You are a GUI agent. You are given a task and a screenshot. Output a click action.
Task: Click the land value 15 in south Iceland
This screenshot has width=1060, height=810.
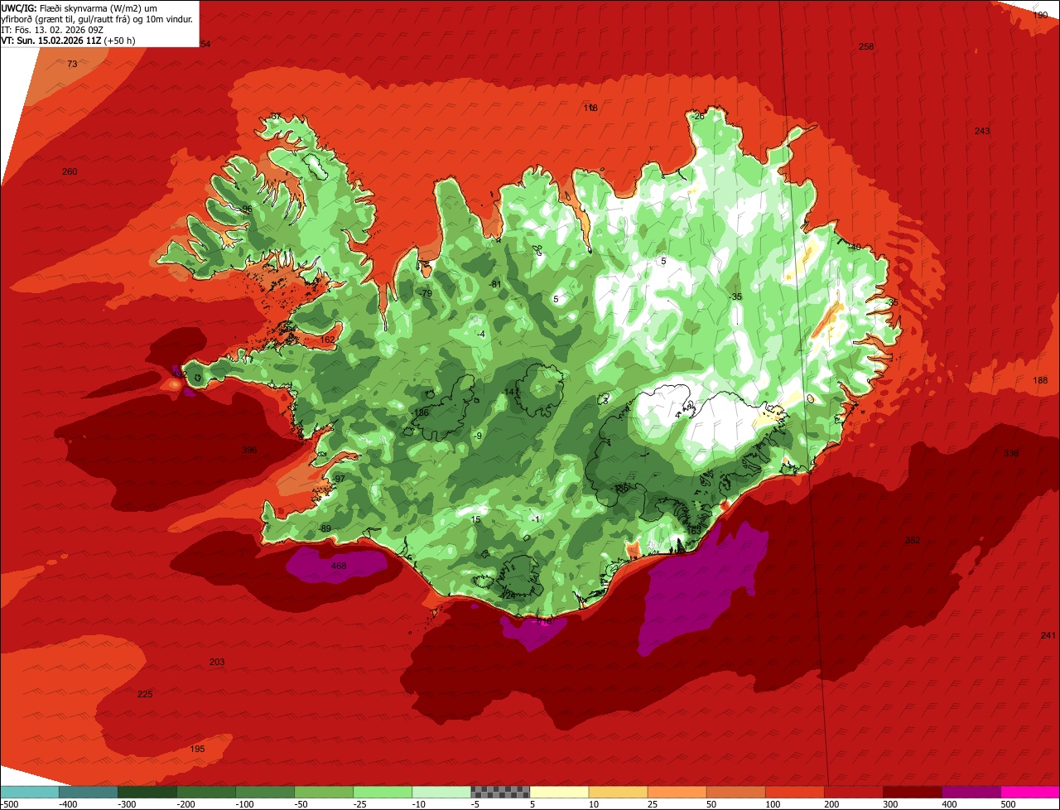(475, 520)
